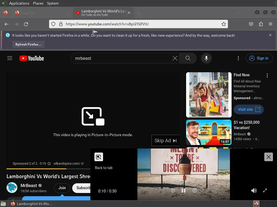
Task: Click the browser Back arrow
Action: (x=6, y=24)
